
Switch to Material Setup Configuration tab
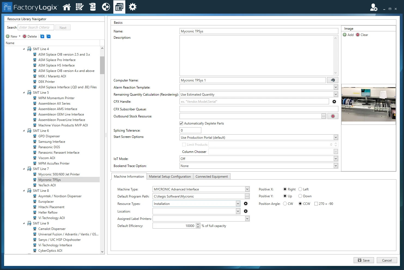pos(170,176)
